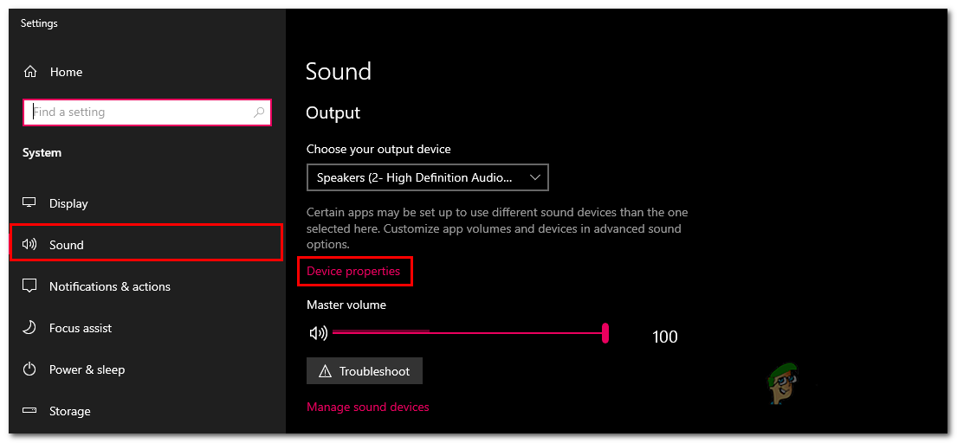Open Focus assist settings
The image size is (957, 443).
pyautogui.click(x=80, y=328)
